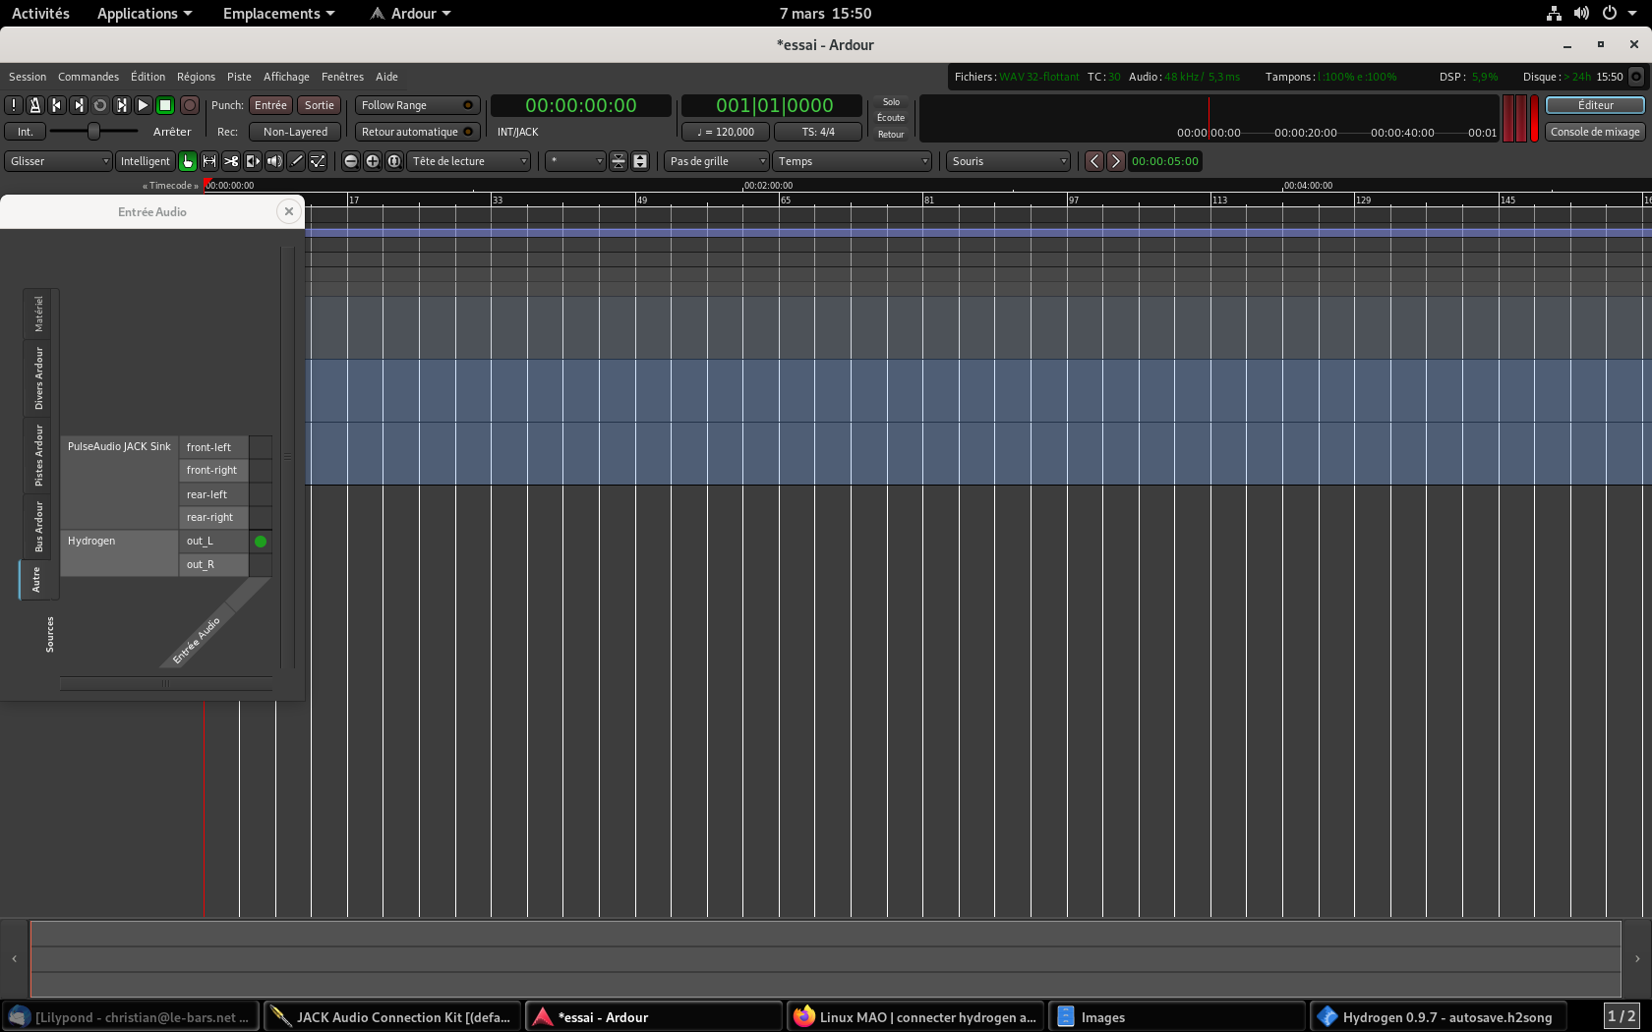Start playback with the Play button
The height and width of the screenshot is (1032, 1652).
click(x=144, y=105)
